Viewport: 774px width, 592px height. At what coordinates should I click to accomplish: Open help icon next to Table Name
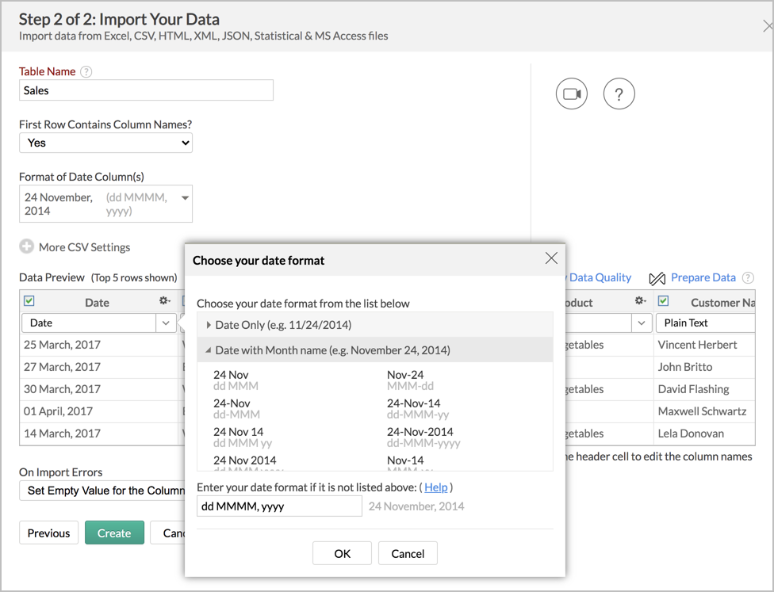(x=85, y=71)
